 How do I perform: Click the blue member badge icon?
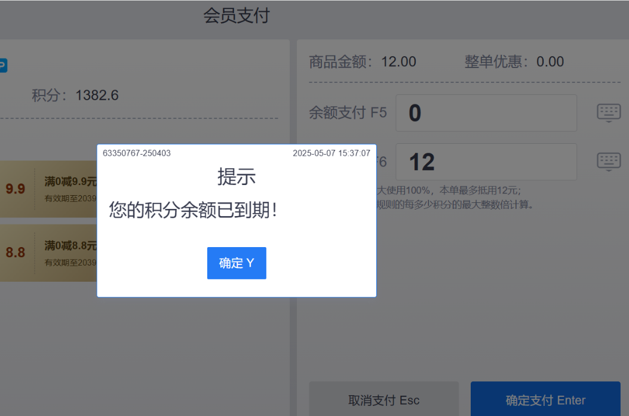[3, 65]
